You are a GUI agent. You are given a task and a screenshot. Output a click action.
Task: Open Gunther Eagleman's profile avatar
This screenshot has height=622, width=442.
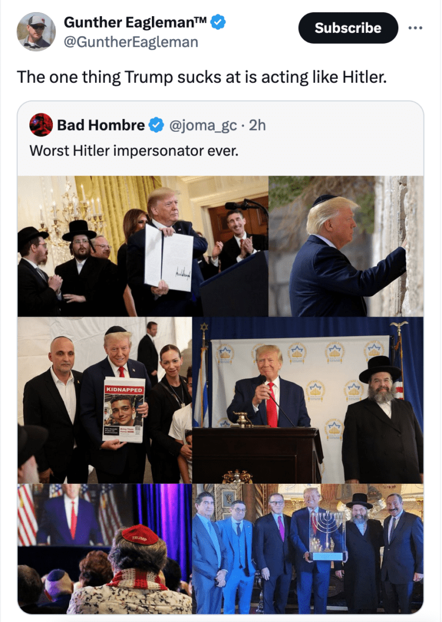click(x=36, y=31)
